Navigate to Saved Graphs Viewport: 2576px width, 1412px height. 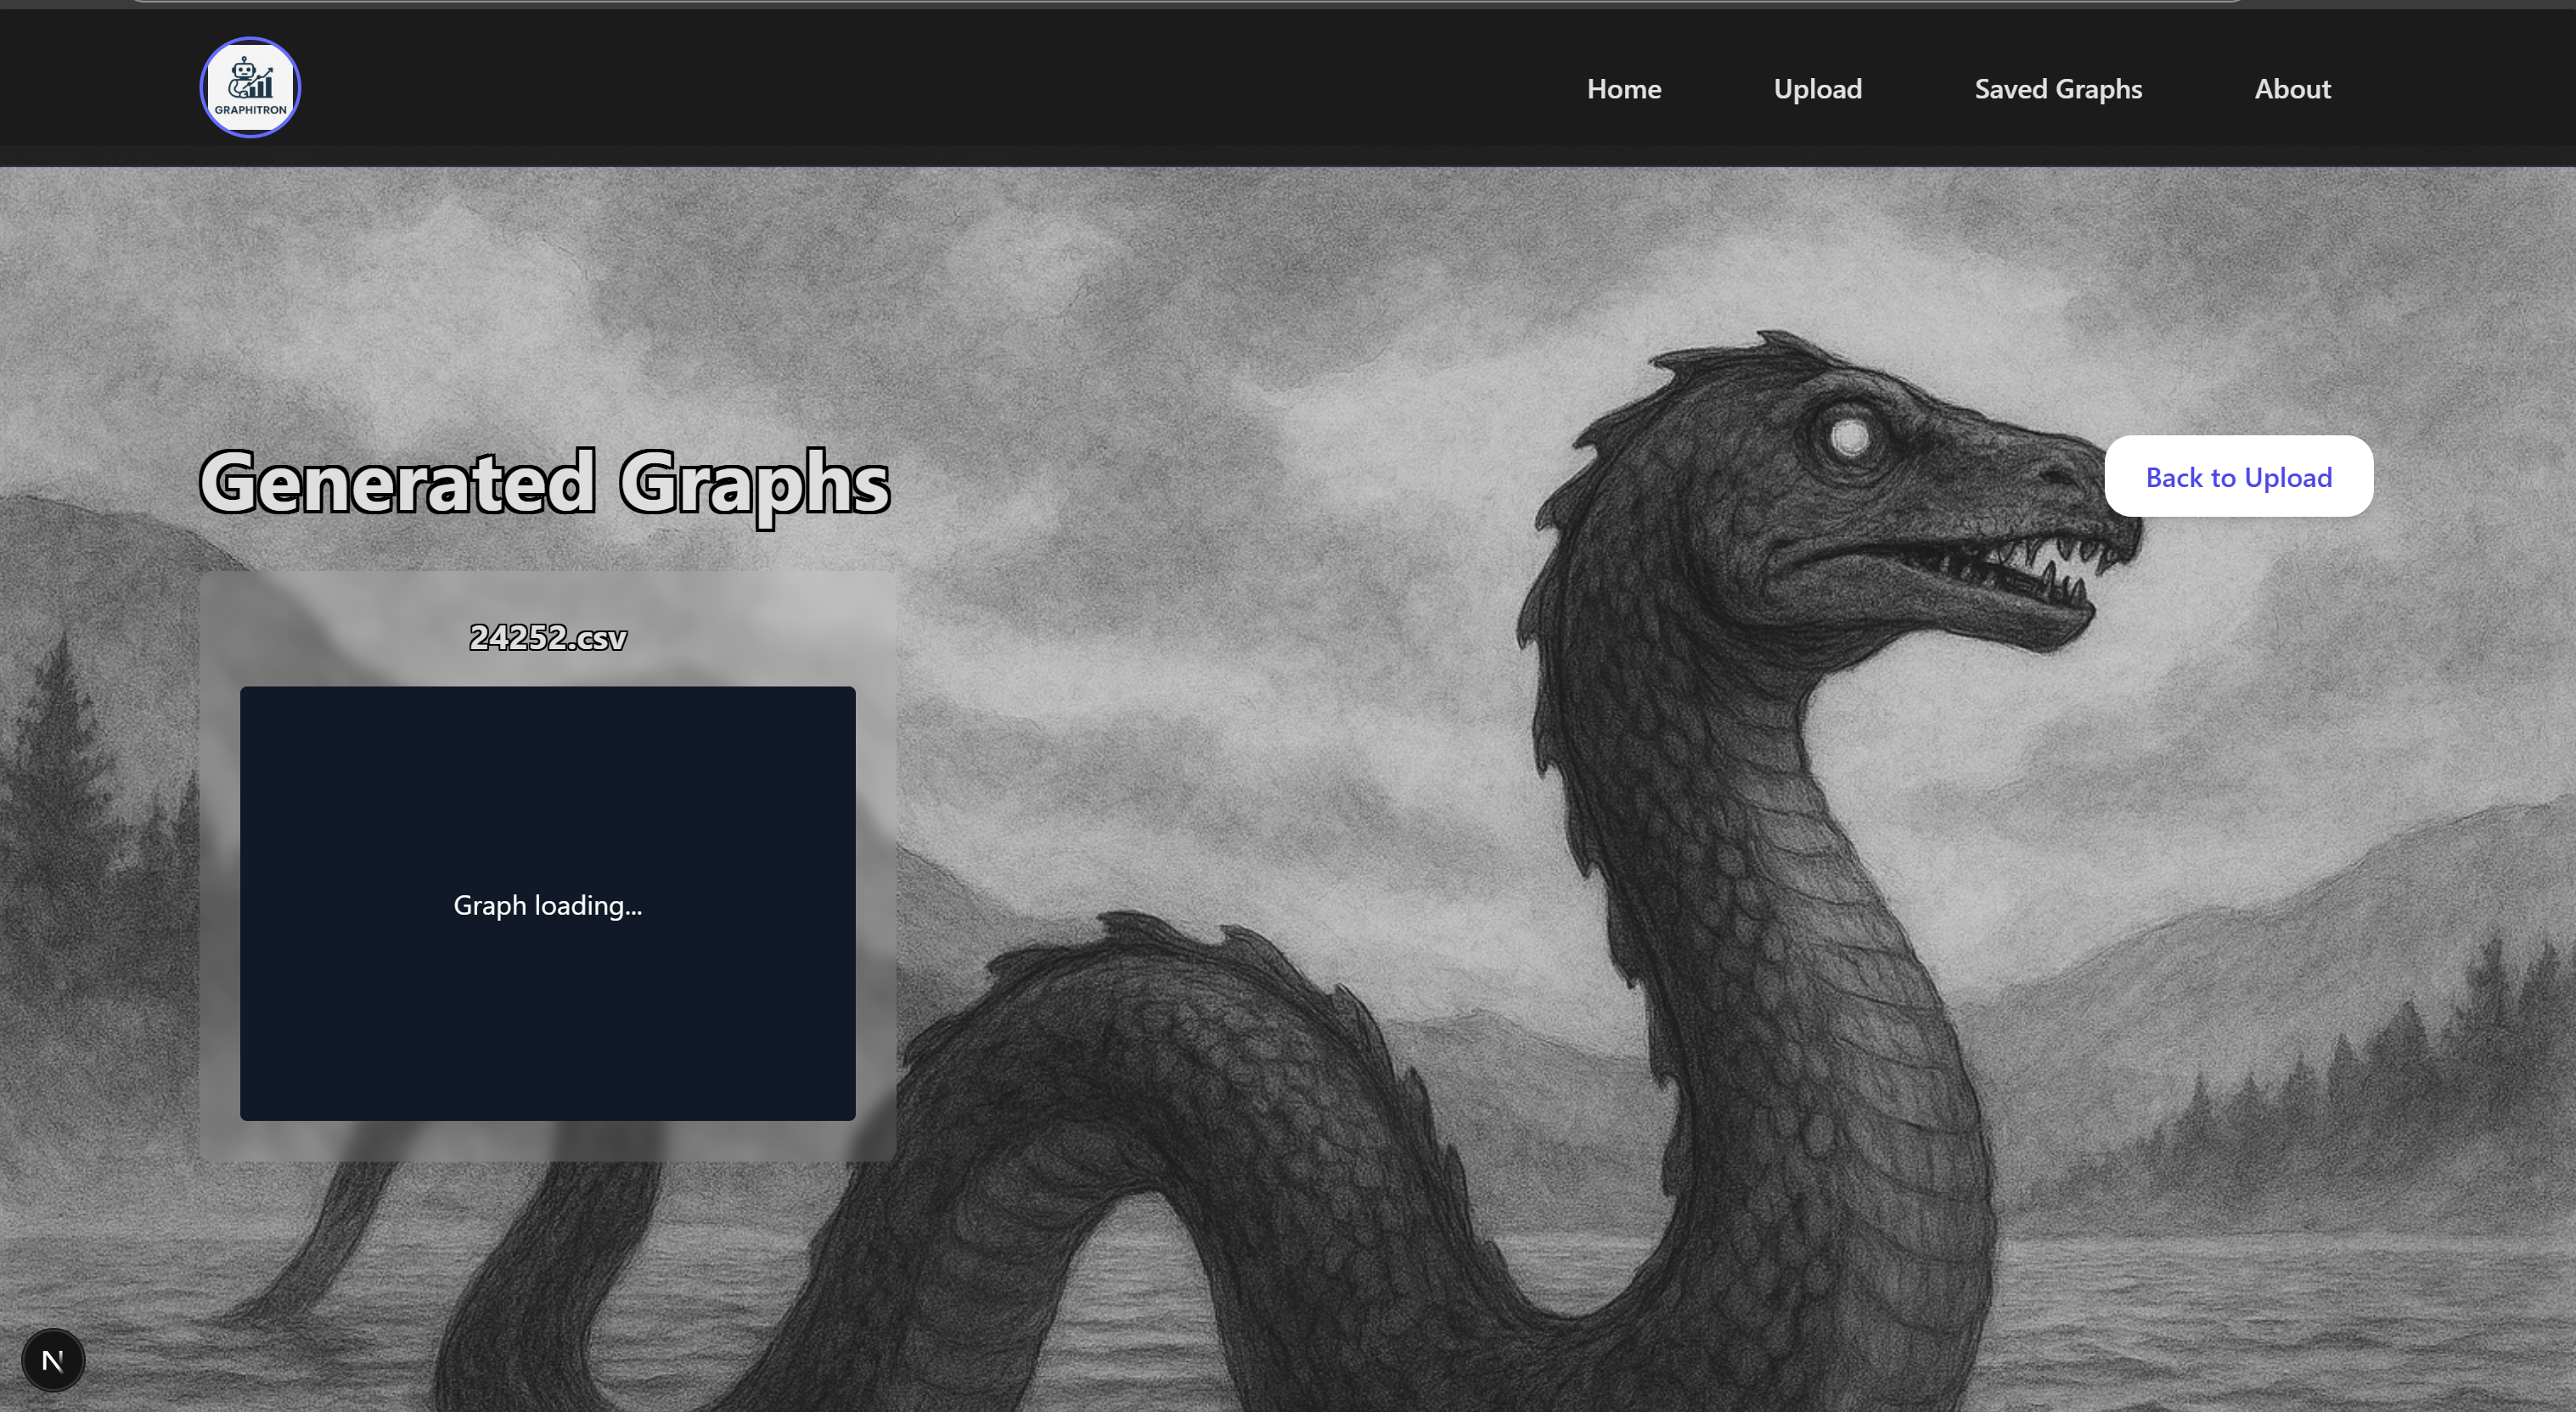tap(2057, 89)
